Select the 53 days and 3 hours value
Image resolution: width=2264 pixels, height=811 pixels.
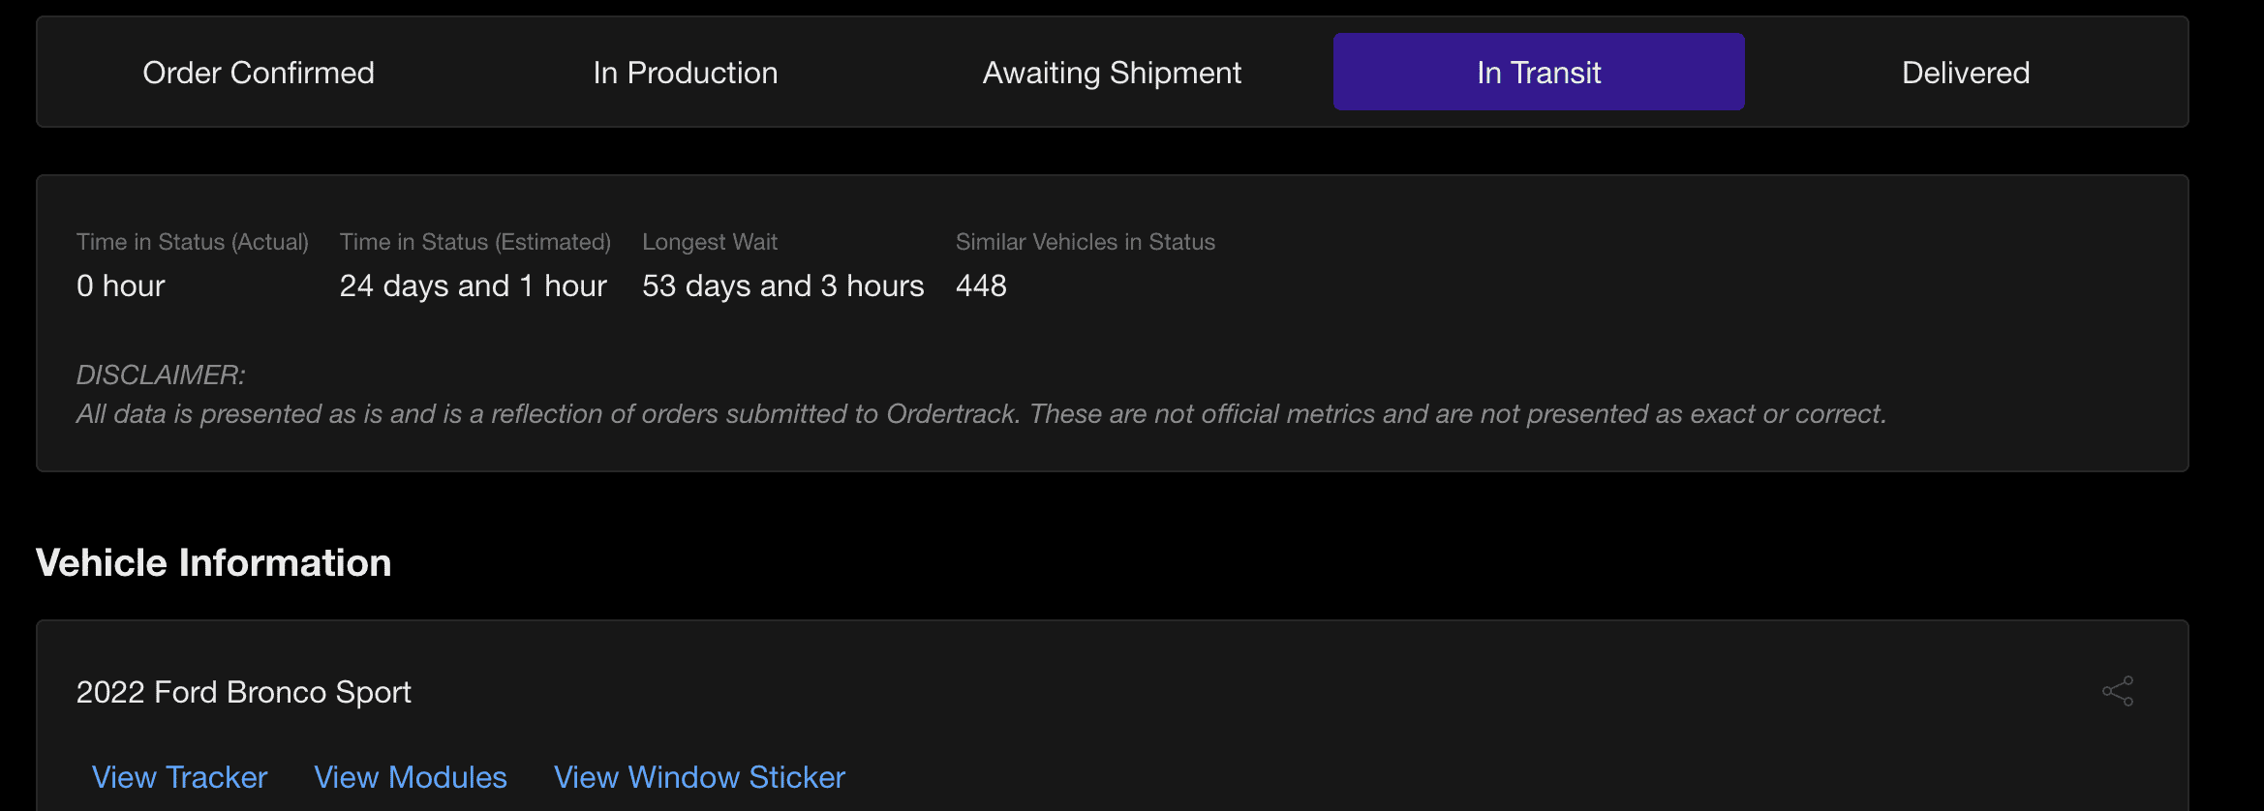coord(783,285)
